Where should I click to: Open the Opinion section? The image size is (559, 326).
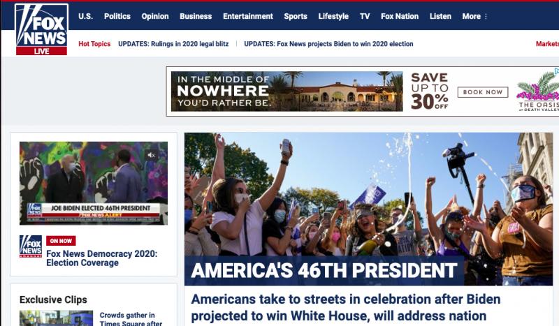[x=155, y=16]
